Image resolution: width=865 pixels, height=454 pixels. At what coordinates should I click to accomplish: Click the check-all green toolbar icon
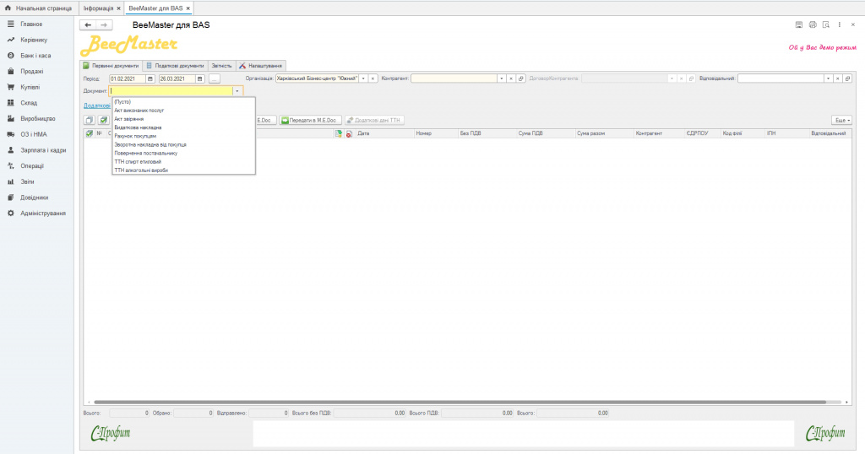point(104,120)
